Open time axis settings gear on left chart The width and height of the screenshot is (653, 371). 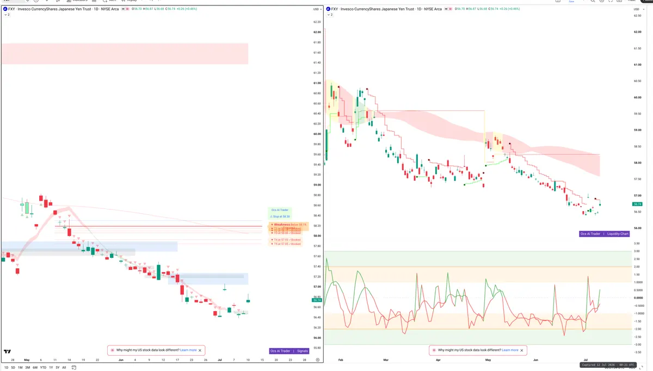[317, 360]
